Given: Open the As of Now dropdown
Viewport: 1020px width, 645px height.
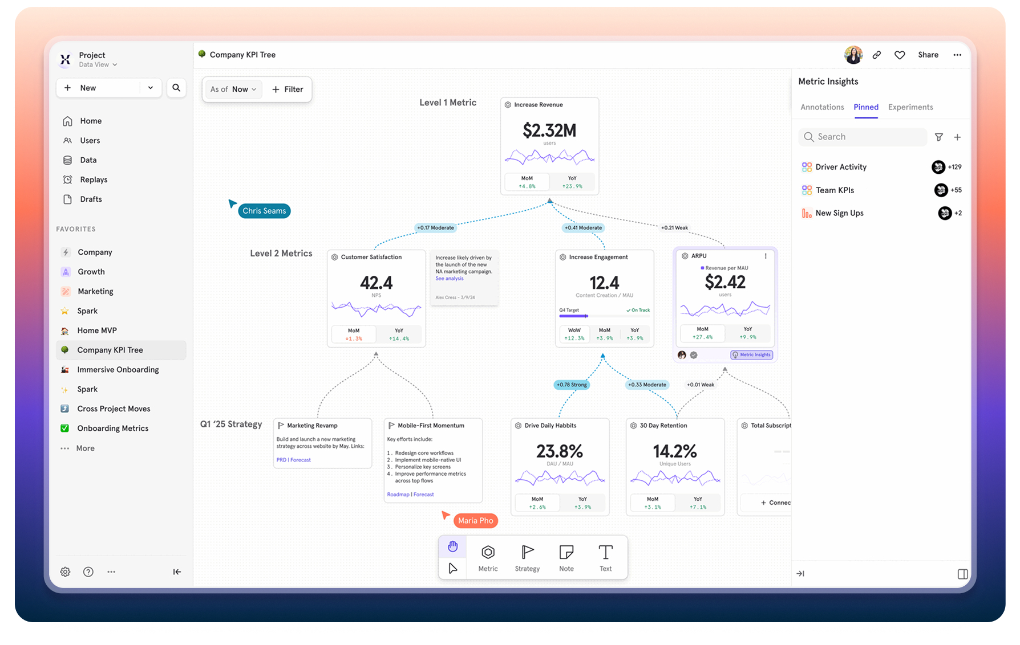Looking at the screenshot, I should coord(233,89).
